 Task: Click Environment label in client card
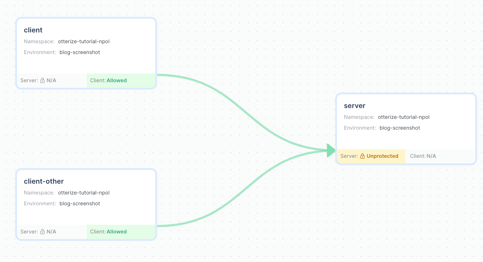(x=40, y=52)
